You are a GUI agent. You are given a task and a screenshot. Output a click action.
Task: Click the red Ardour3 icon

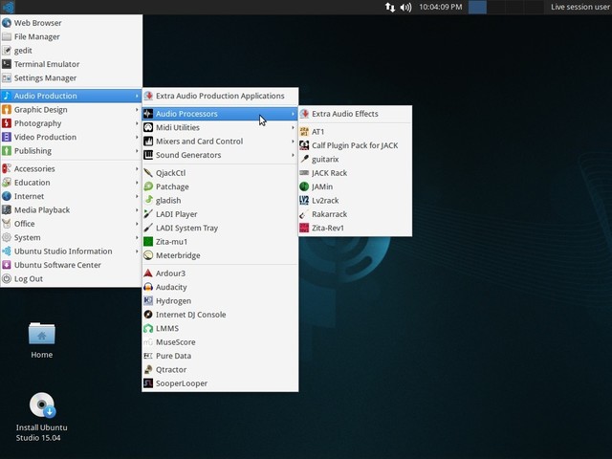(x=148, y=273)
